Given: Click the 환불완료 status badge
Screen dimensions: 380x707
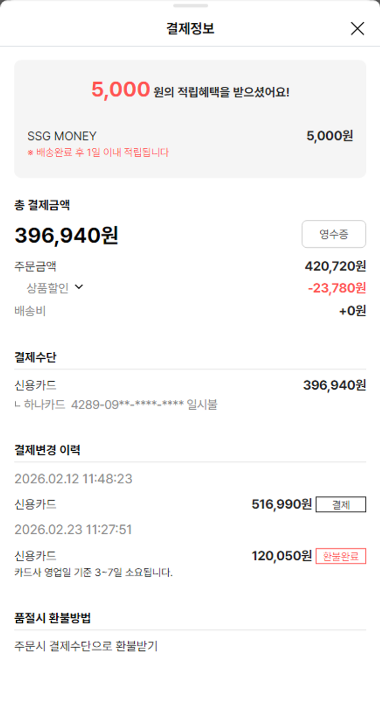Looking at the screenshot, I should click(340, 556).
